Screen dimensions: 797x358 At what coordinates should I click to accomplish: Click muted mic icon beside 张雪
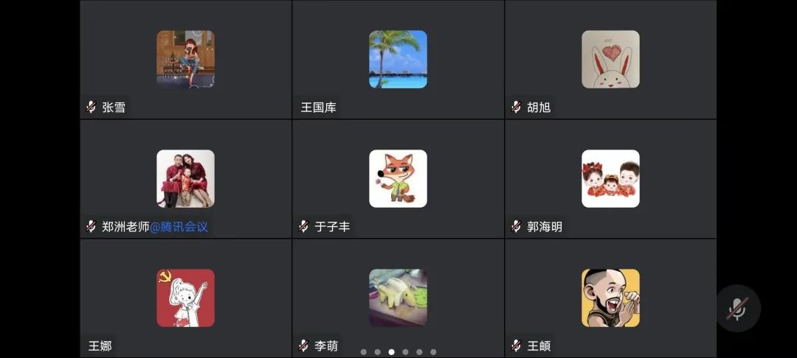point(91,107)
